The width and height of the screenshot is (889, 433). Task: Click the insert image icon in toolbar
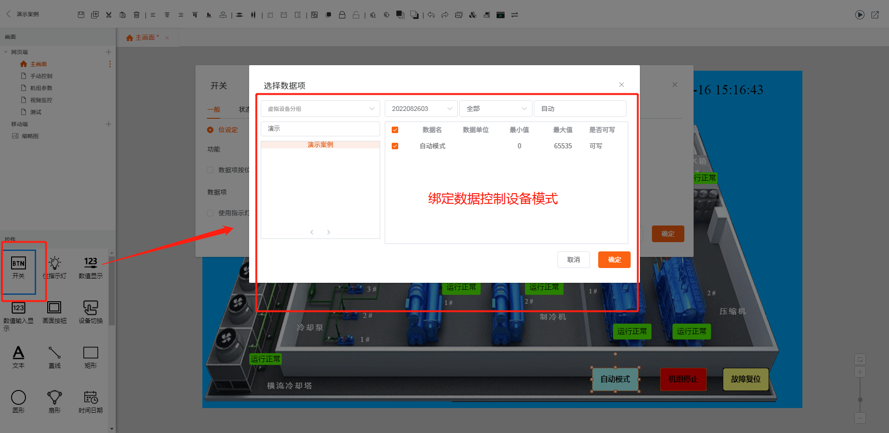459,15
